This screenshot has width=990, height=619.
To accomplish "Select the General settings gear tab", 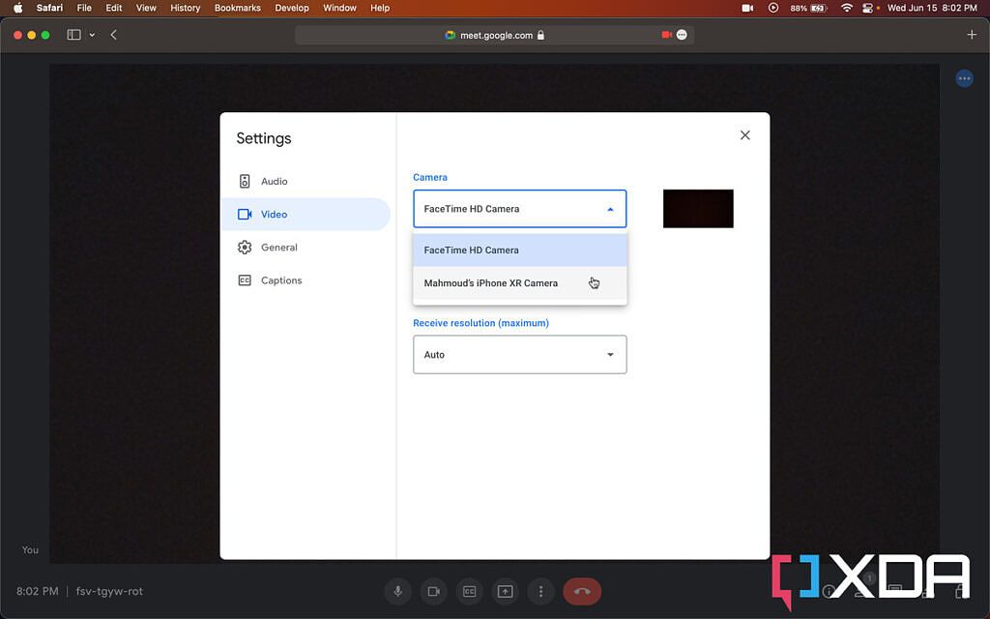I will coord(278,248).
